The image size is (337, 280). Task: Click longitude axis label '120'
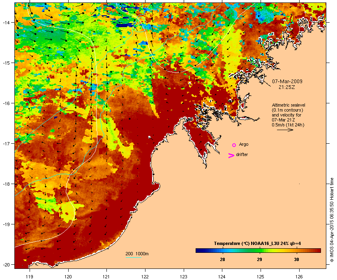click(x=68, y=277)
